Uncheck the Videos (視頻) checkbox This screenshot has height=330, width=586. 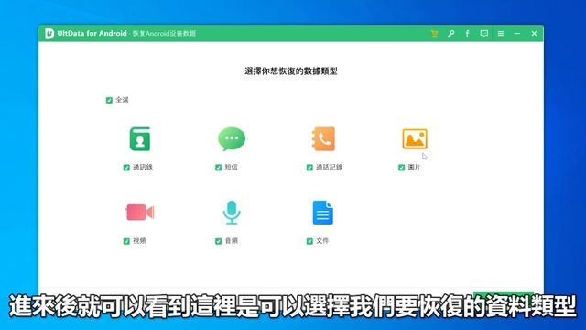point(126,241)
